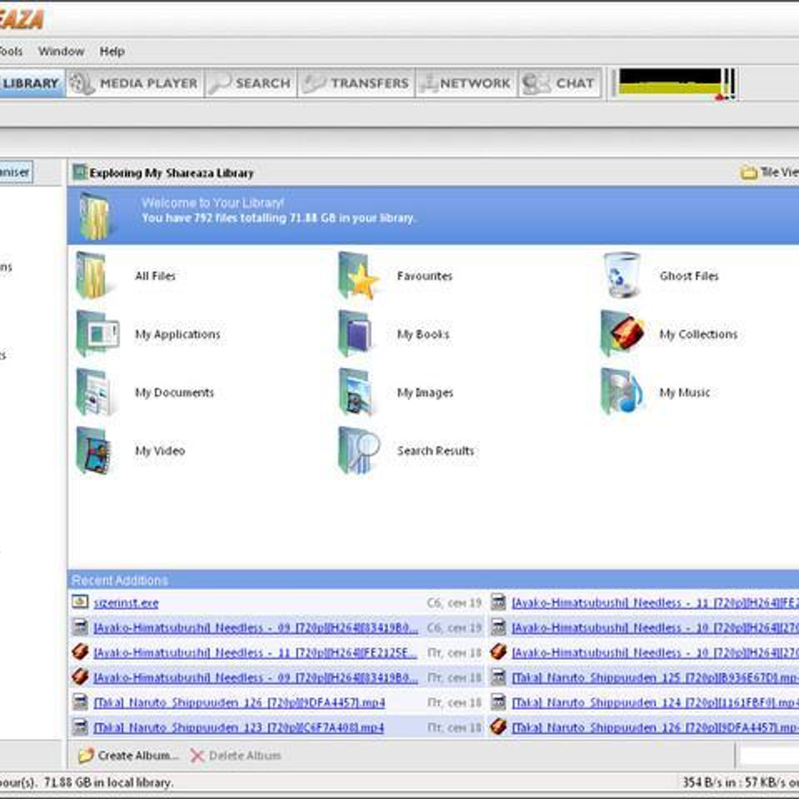Click the icon beside Exploring My Shareaza Library
This screenshot has height=799, width=799.
[79, 172]
